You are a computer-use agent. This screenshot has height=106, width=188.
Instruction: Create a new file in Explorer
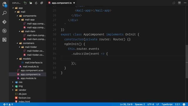click(x=25, y=3)
